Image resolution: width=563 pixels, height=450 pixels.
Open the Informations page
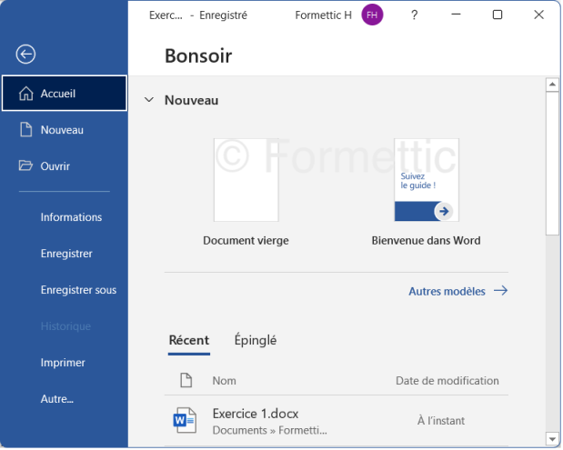(x=71, y=217)
